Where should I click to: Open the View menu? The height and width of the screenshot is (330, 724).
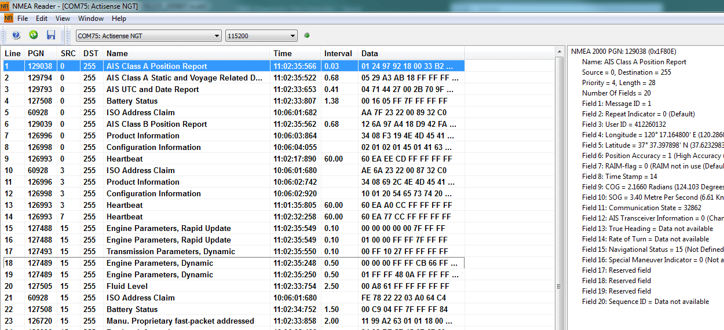[63, 19]
